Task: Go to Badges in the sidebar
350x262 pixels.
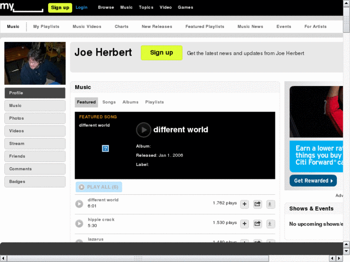Action: [35, 182]
